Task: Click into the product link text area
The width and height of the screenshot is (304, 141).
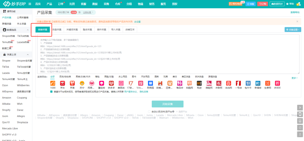Action: click(168, 54)
